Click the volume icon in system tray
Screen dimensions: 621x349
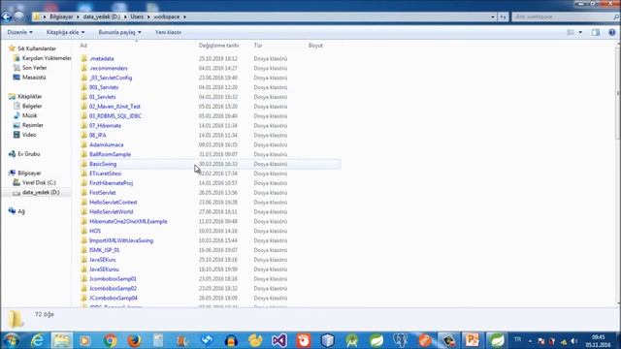573,341
